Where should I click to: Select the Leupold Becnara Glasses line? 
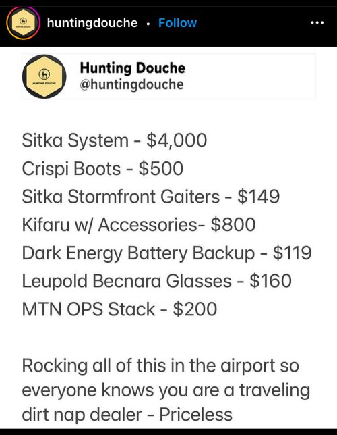point(157,281)
